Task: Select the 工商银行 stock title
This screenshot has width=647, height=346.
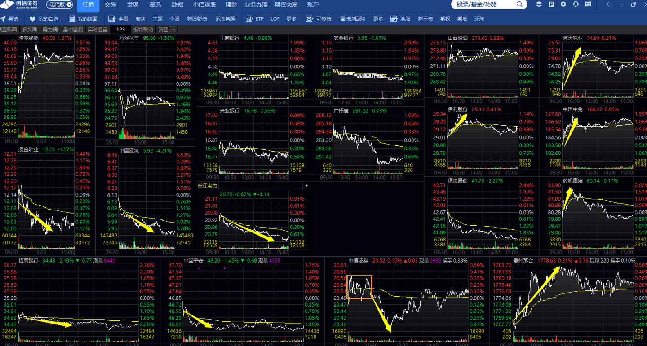Action: 230,38
